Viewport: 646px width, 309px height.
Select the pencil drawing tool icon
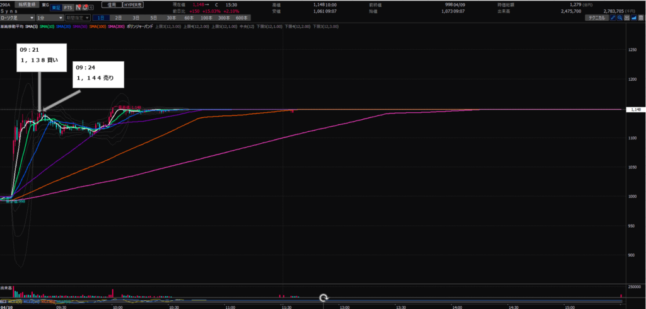pos(613,18)
